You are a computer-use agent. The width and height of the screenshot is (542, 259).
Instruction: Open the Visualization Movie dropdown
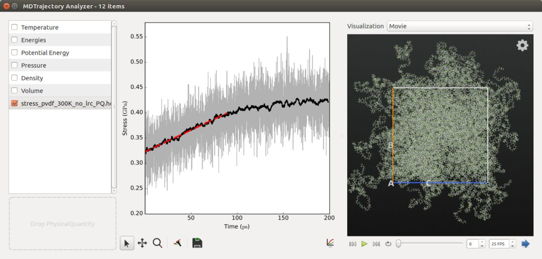click(459, 26)
